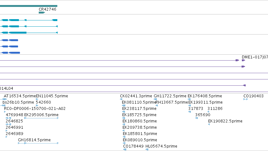
Task: Click the 014L04 feature label
Action: coord(7,89)
